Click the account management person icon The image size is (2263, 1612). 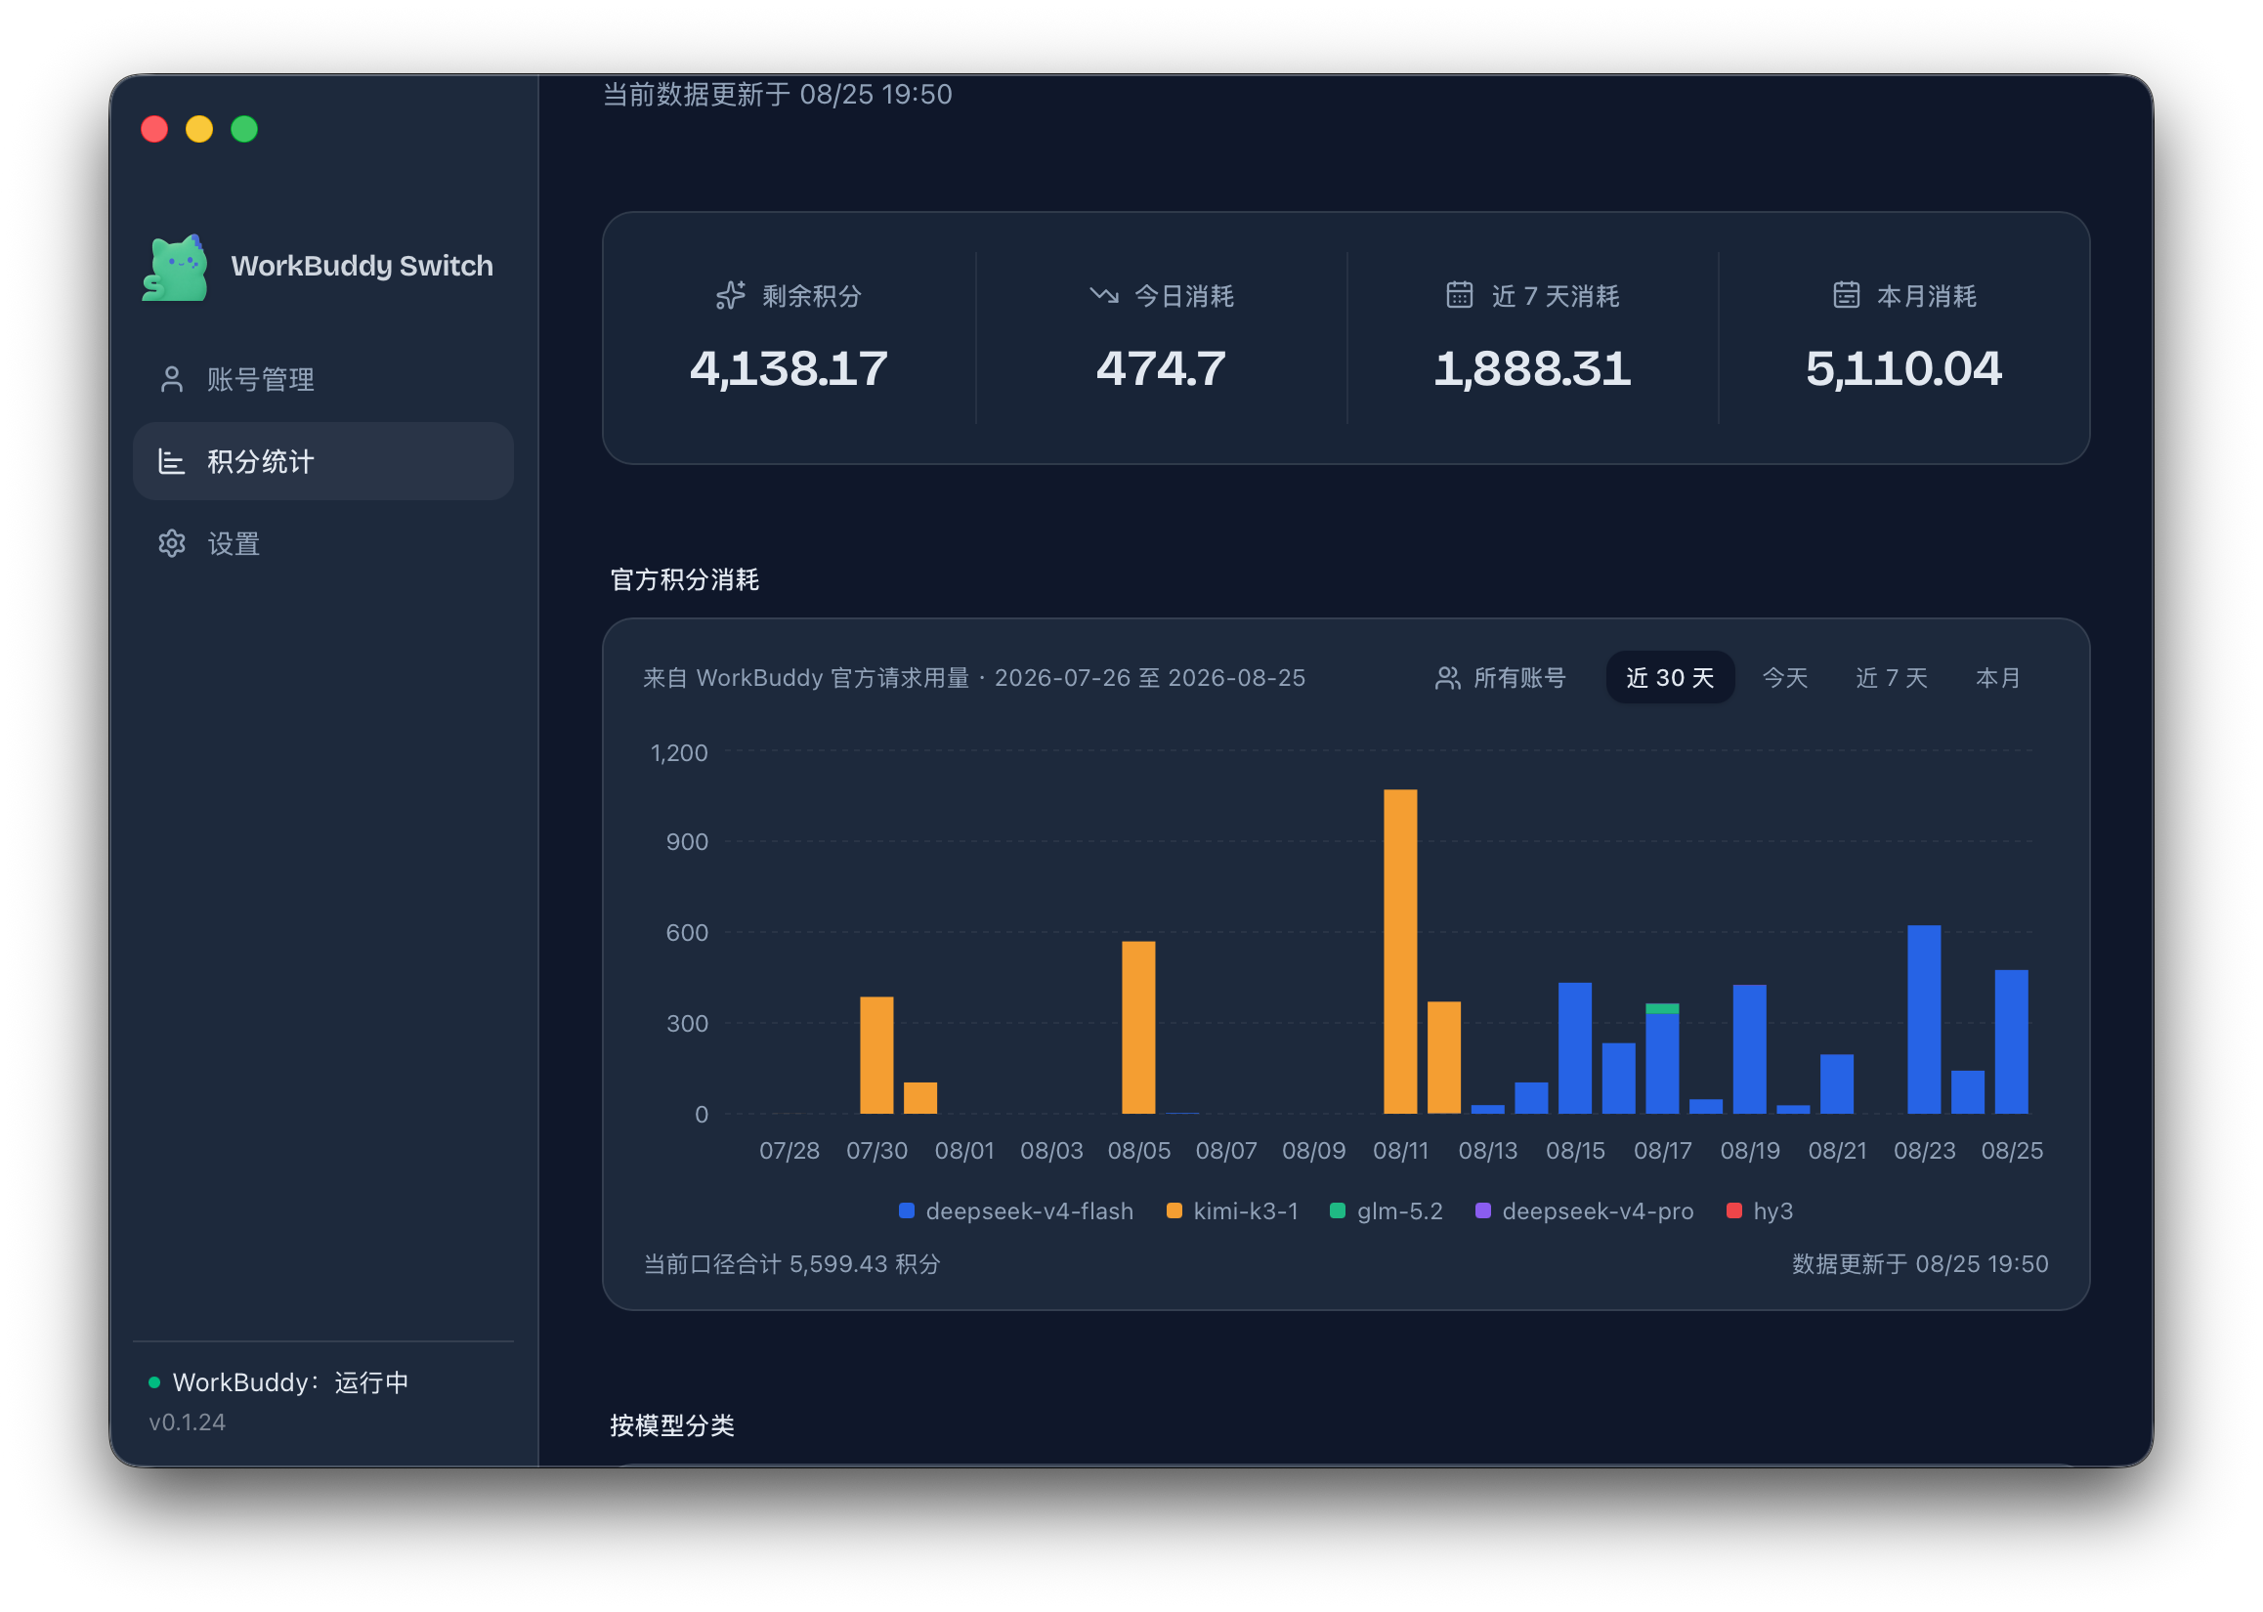point(172,379)
